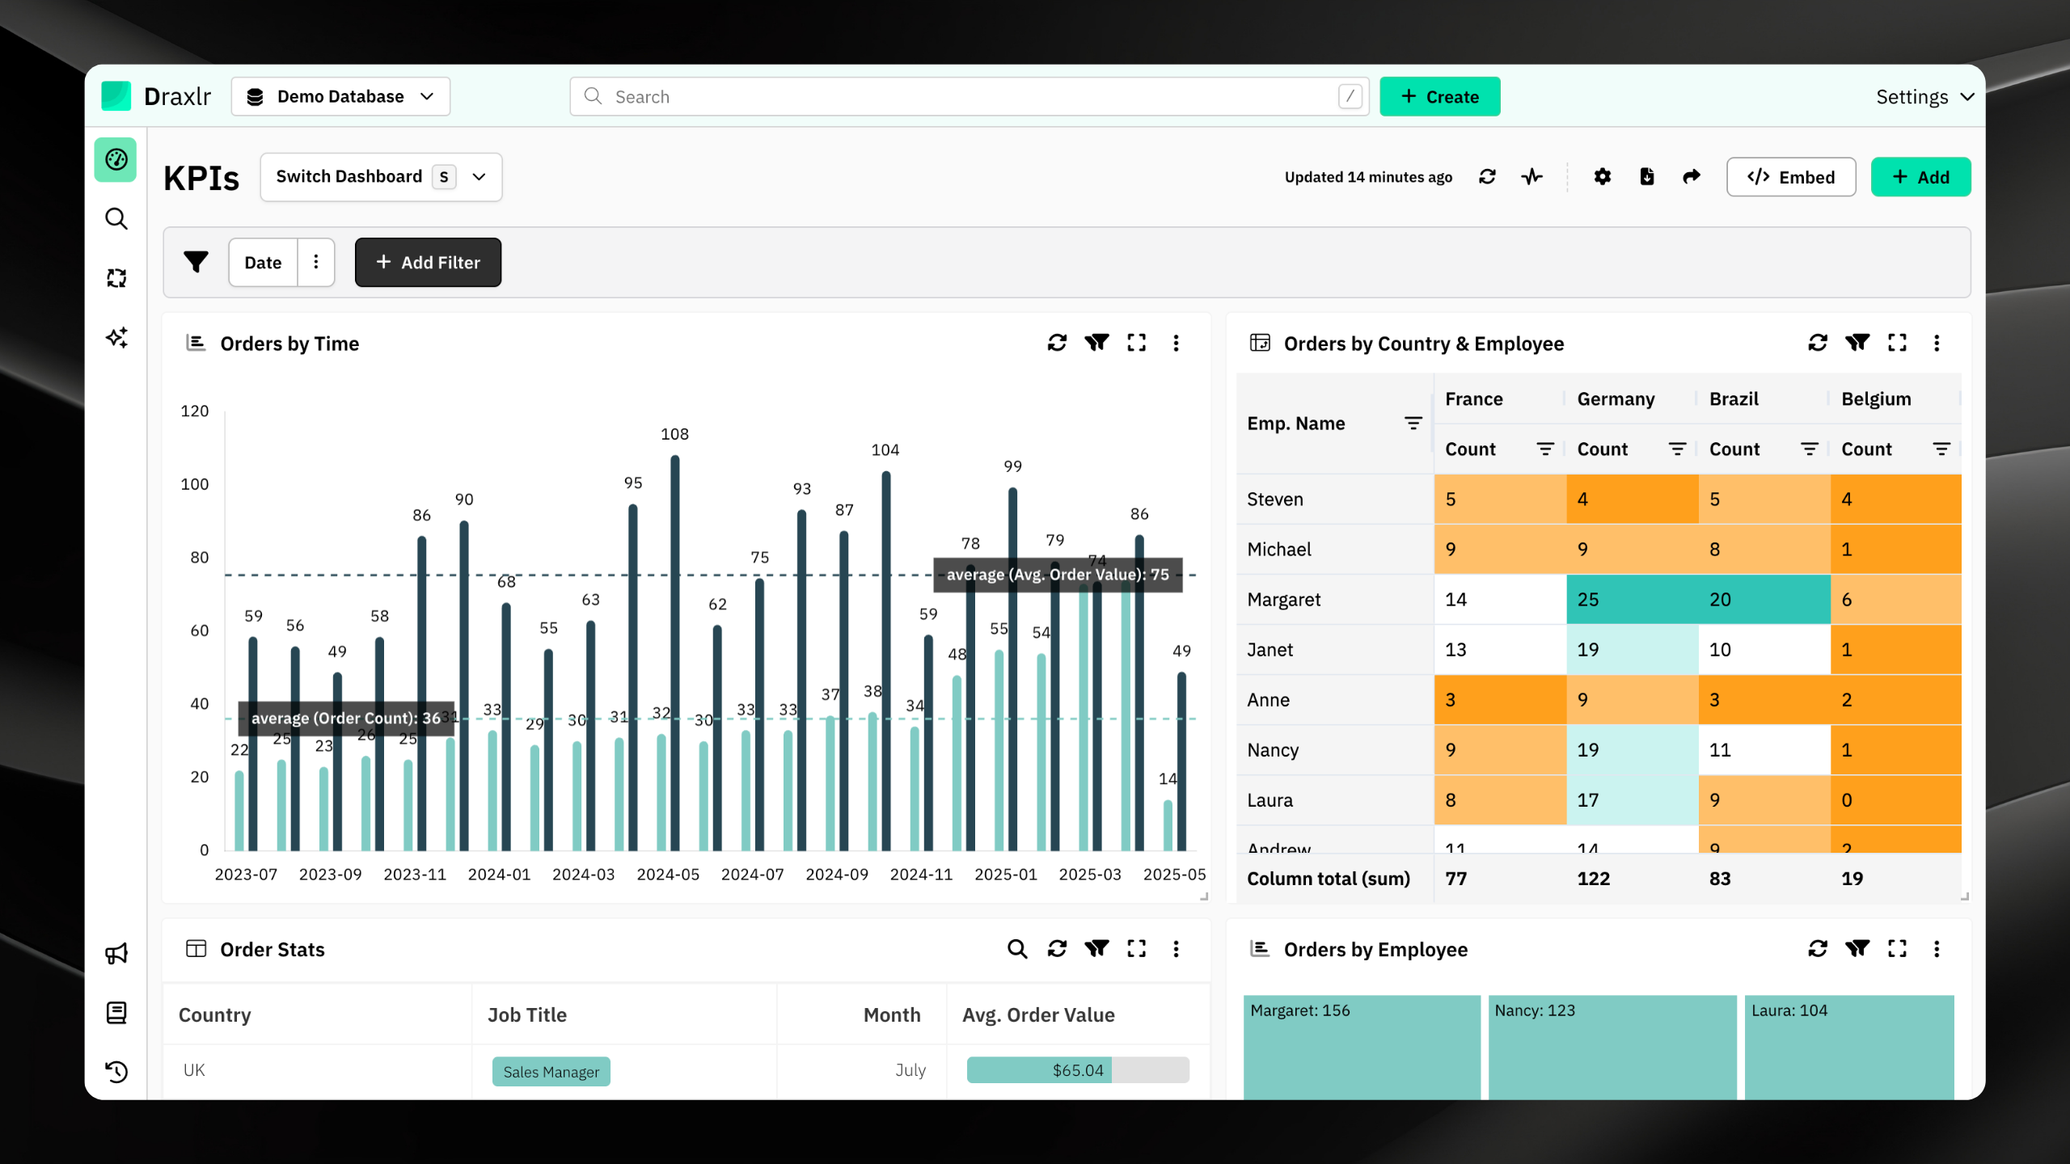The width and height of the screenshot is (2070, 1164).
Task: Click the dashboard settings gear icon
Action: [1602, 177]
